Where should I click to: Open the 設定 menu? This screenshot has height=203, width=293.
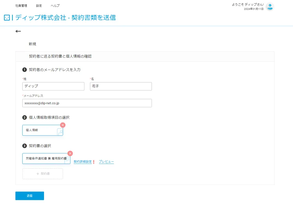point(39,6)
